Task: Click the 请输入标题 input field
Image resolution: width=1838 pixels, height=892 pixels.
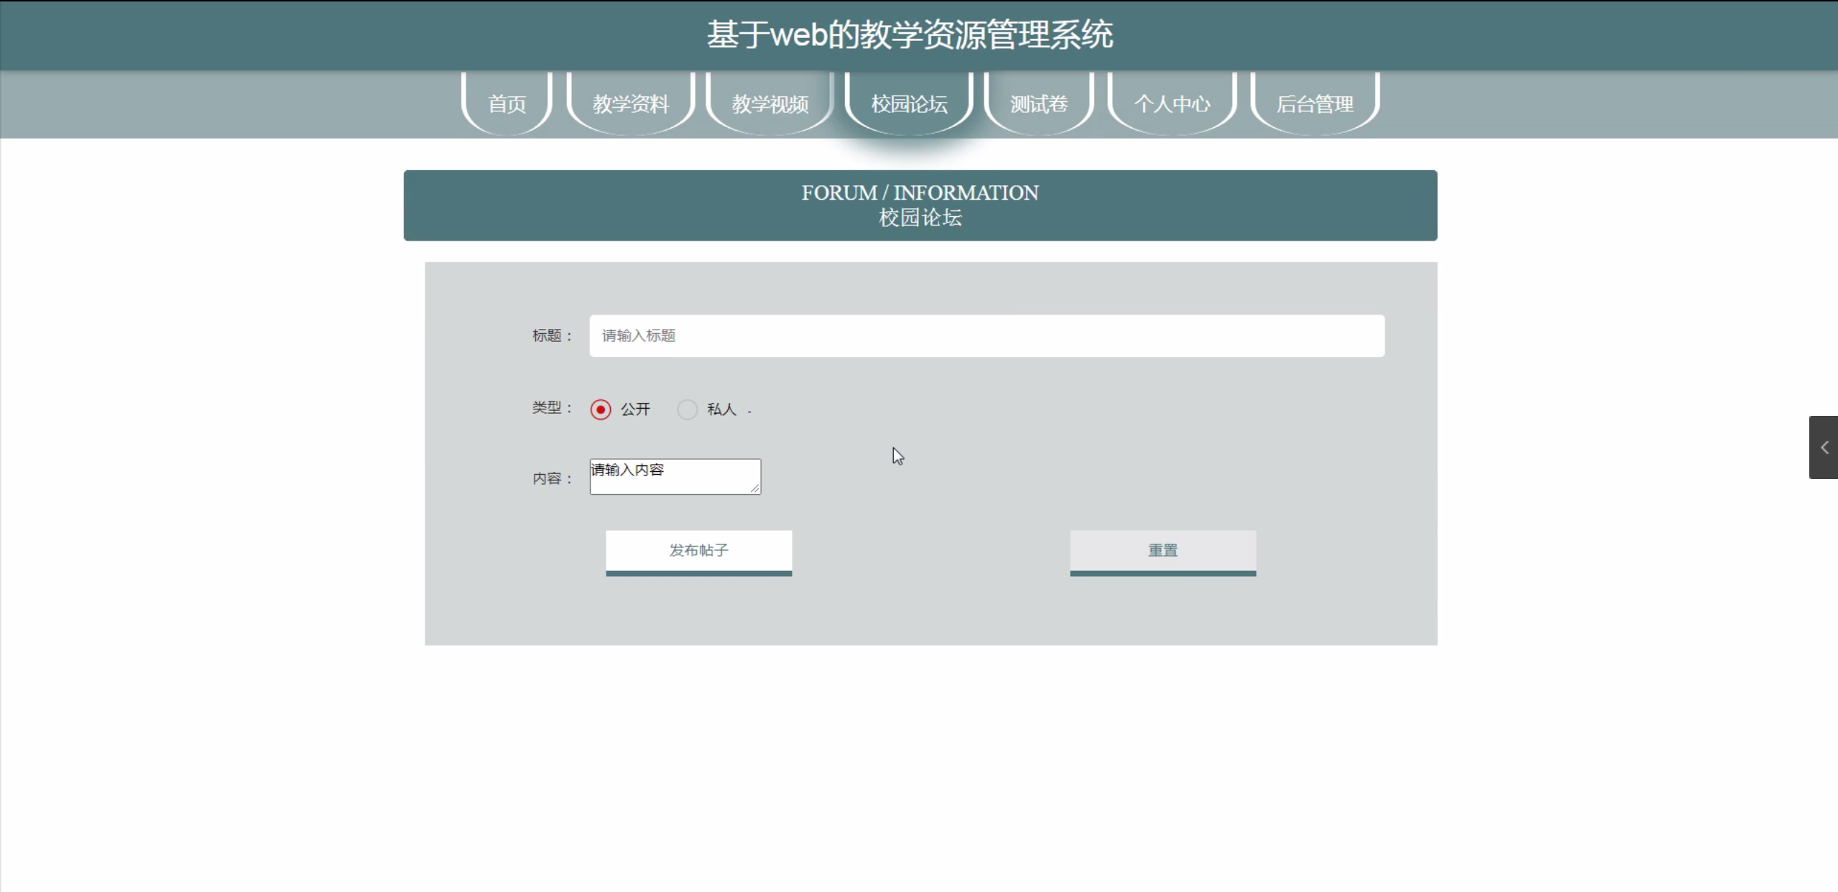Action: 987,335
